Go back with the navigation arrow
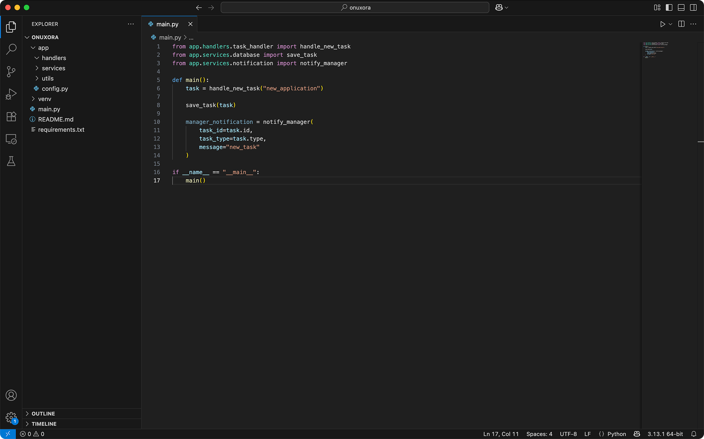Image resolution: width=704 pixels, height=439 pixels. (x=199, y=7)
